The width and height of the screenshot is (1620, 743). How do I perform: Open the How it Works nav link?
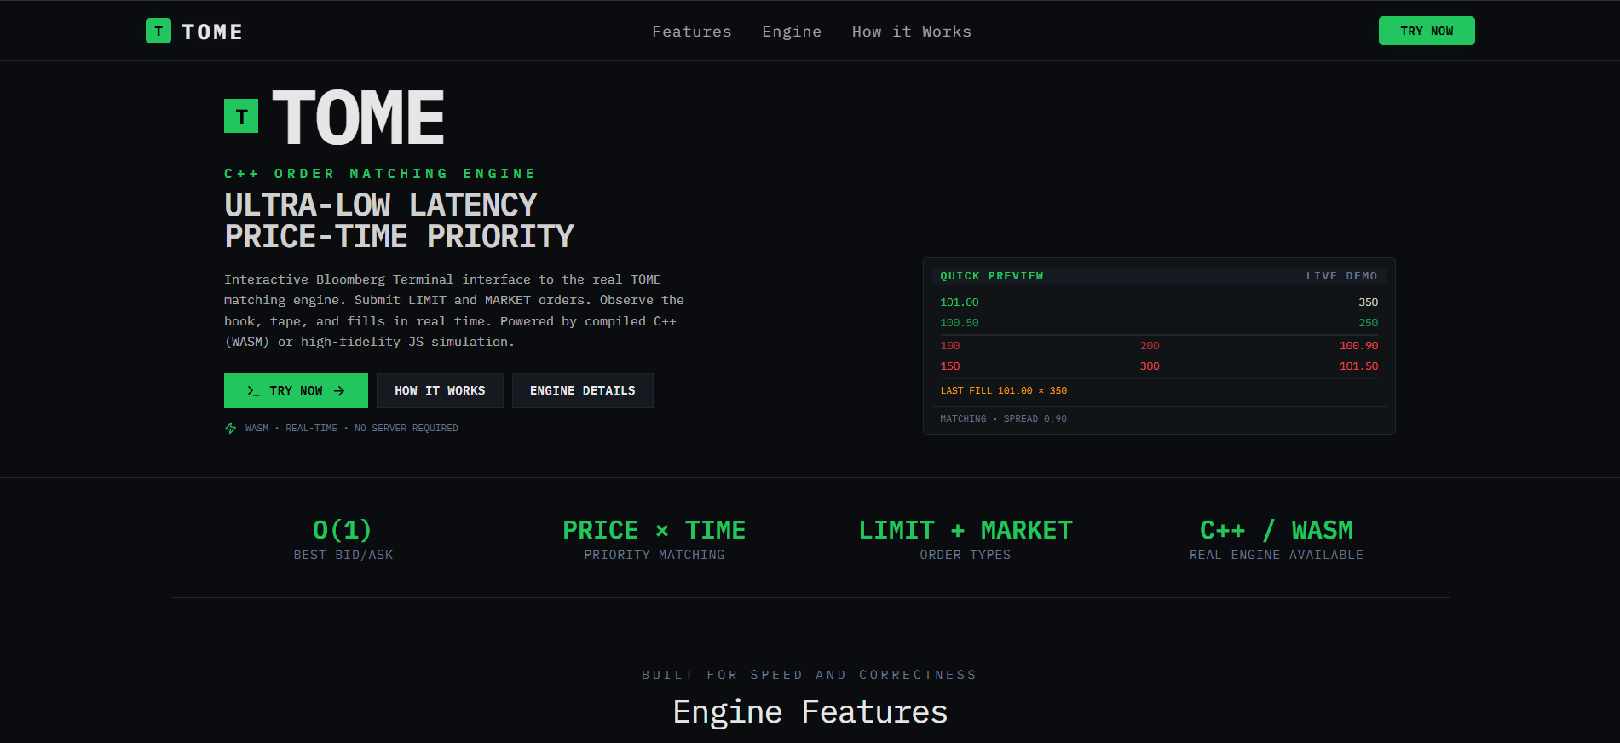click(912, 32)
